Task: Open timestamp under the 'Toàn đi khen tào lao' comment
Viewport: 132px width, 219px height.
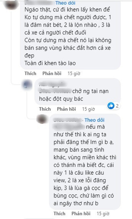Action: tap(74, 73)
